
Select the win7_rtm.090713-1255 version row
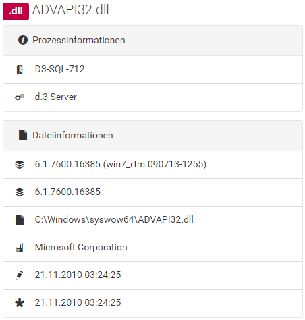[152, 165]
